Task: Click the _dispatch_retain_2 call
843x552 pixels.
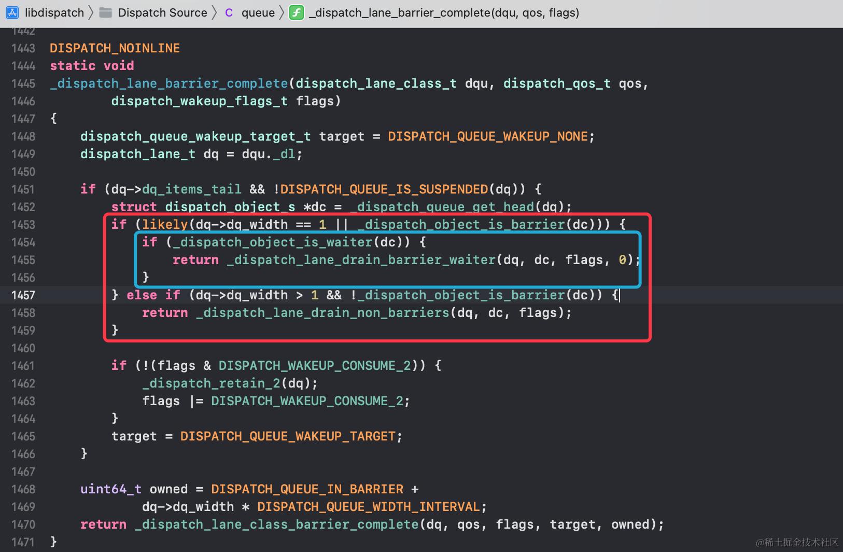Action: [x=211, y=383]
